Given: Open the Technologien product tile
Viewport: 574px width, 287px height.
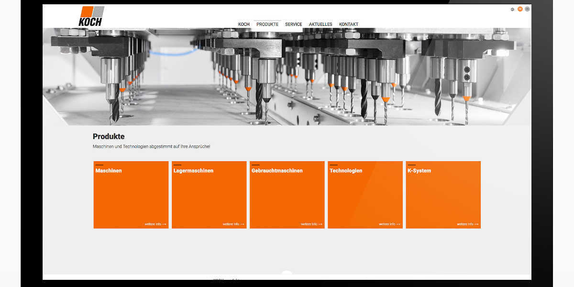Looking at the screenshot, I should point(365,195).
